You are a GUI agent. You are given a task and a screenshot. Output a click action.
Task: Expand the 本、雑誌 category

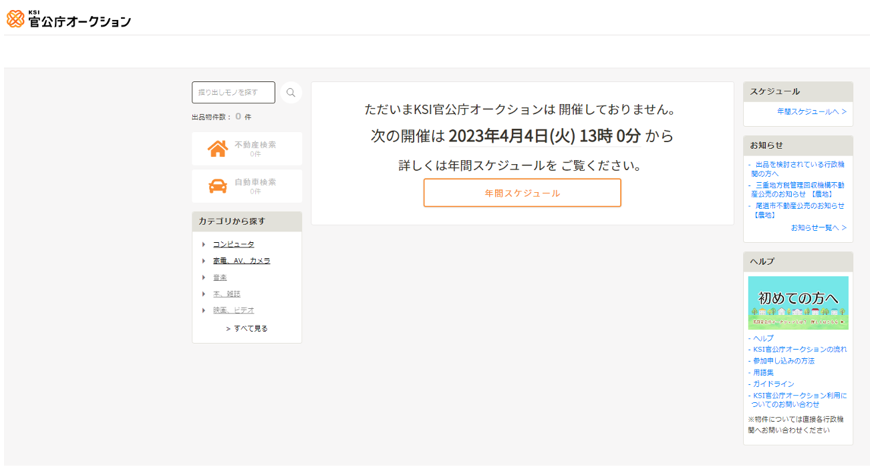225,294
